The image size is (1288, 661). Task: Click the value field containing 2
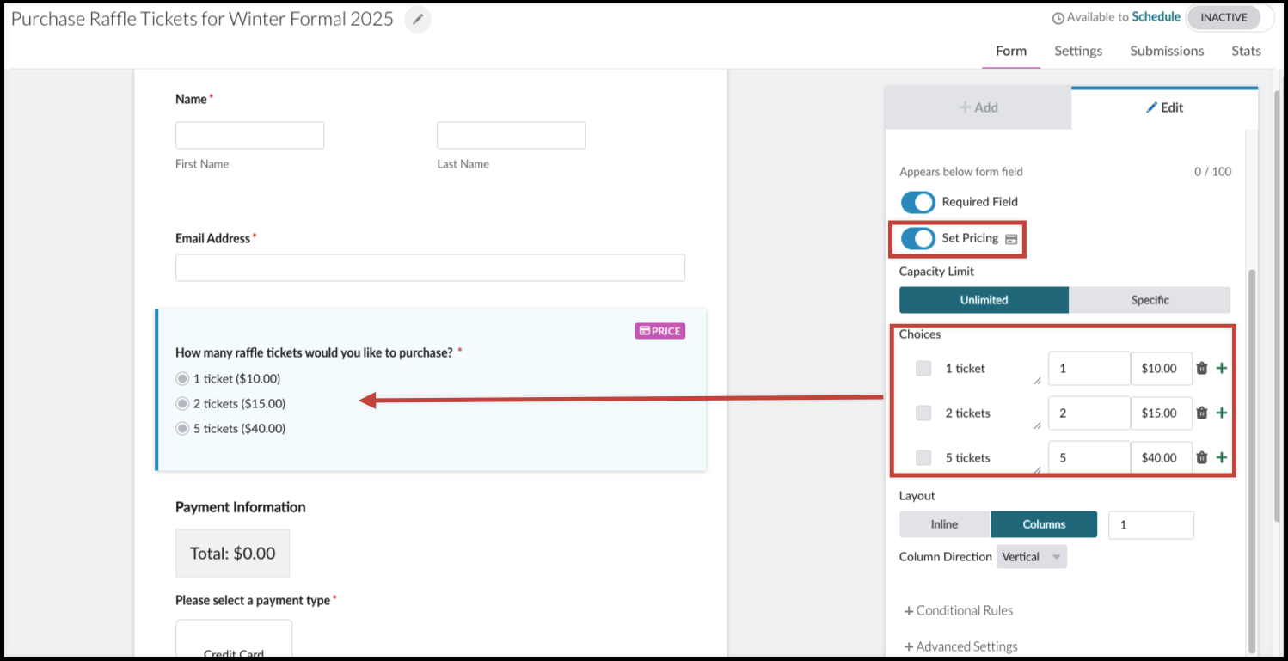(x=1089, y=413)
